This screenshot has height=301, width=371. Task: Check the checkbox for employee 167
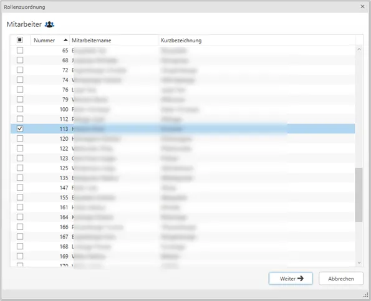[20, 237]
